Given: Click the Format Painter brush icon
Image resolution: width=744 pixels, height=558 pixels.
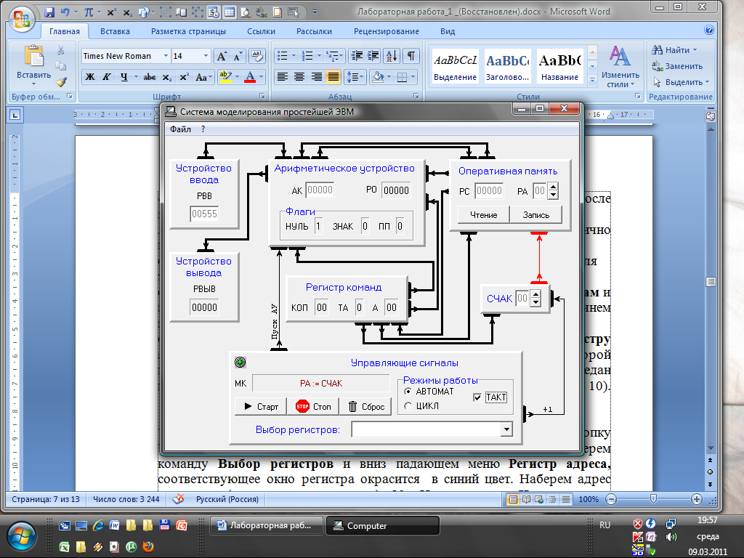Looking at the screenshot, I should pos(61,81).
